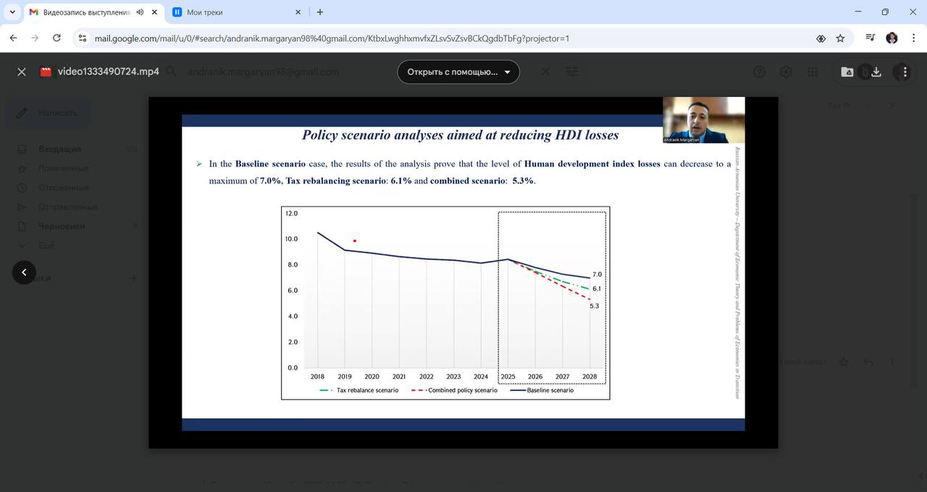The image size is (927, 492).
Task: Add video to Google Drive
Action: pos(847,72)
